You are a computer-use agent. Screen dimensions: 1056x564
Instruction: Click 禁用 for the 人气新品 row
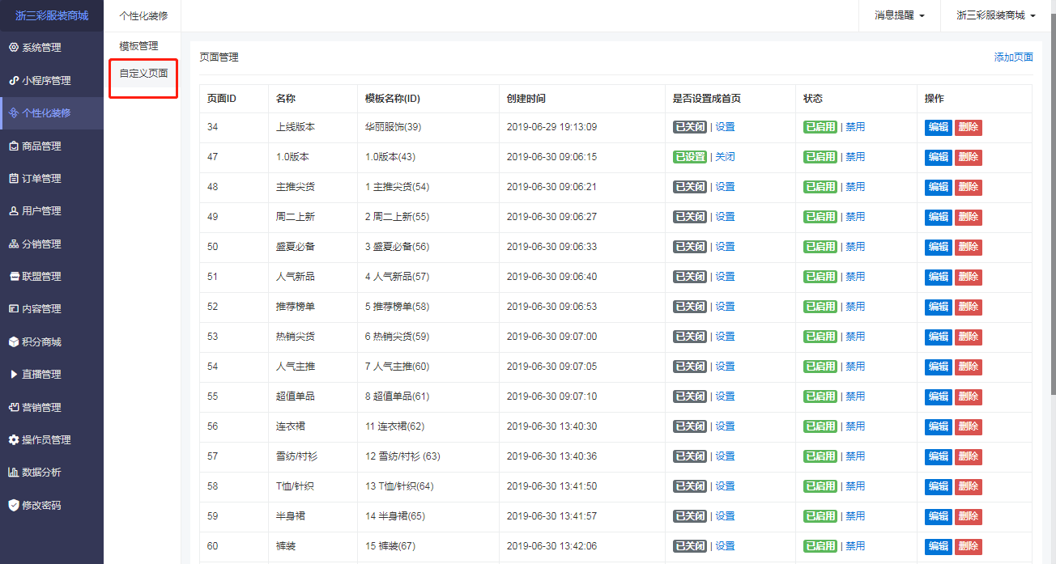coord(855,277)
